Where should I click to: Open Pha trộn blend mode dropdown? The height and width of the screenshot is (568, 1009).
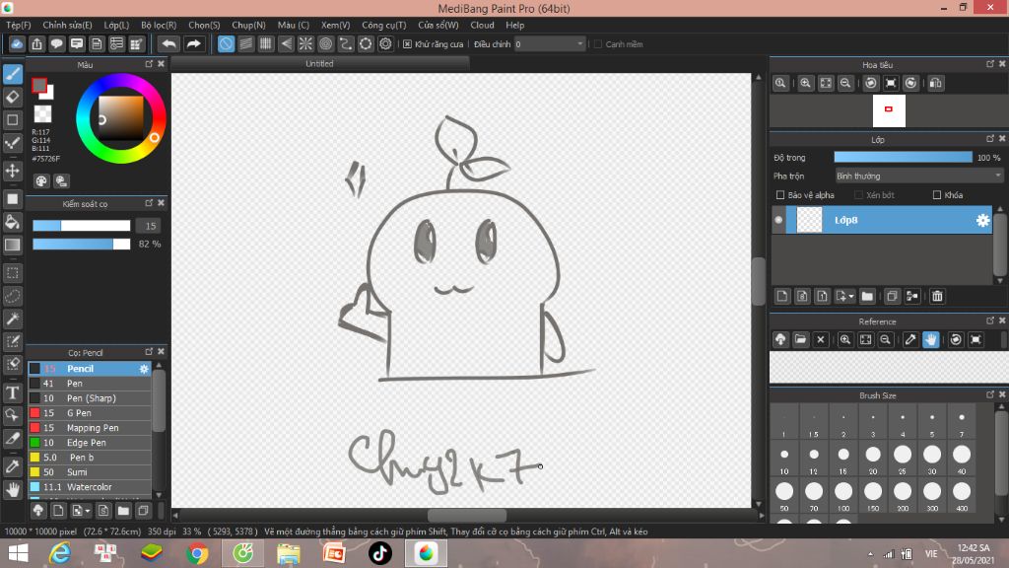[x=918, y=176]
